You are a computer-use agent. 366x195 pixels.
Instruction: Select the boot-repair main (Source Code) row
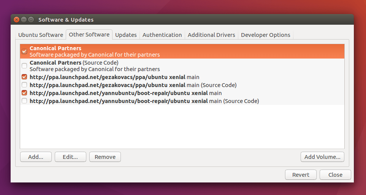tap(182, 101)
